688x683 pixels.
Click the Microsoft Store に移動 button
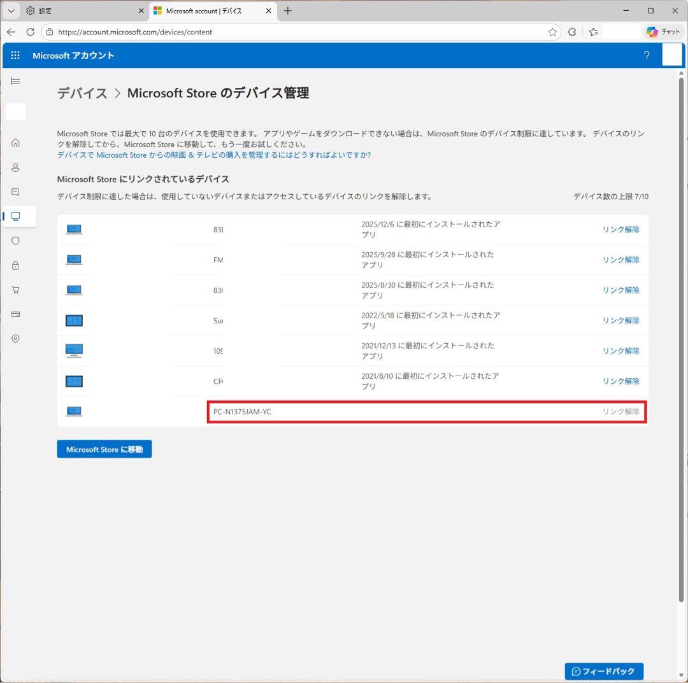(x=104, y=449)
